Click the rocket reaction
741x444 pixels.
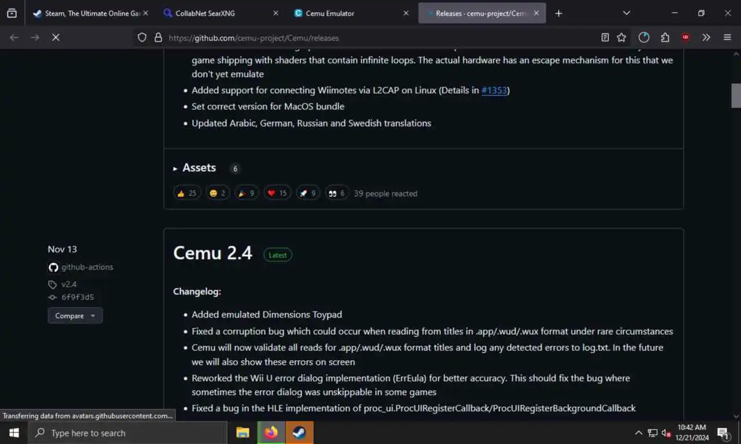click(308, 193)
